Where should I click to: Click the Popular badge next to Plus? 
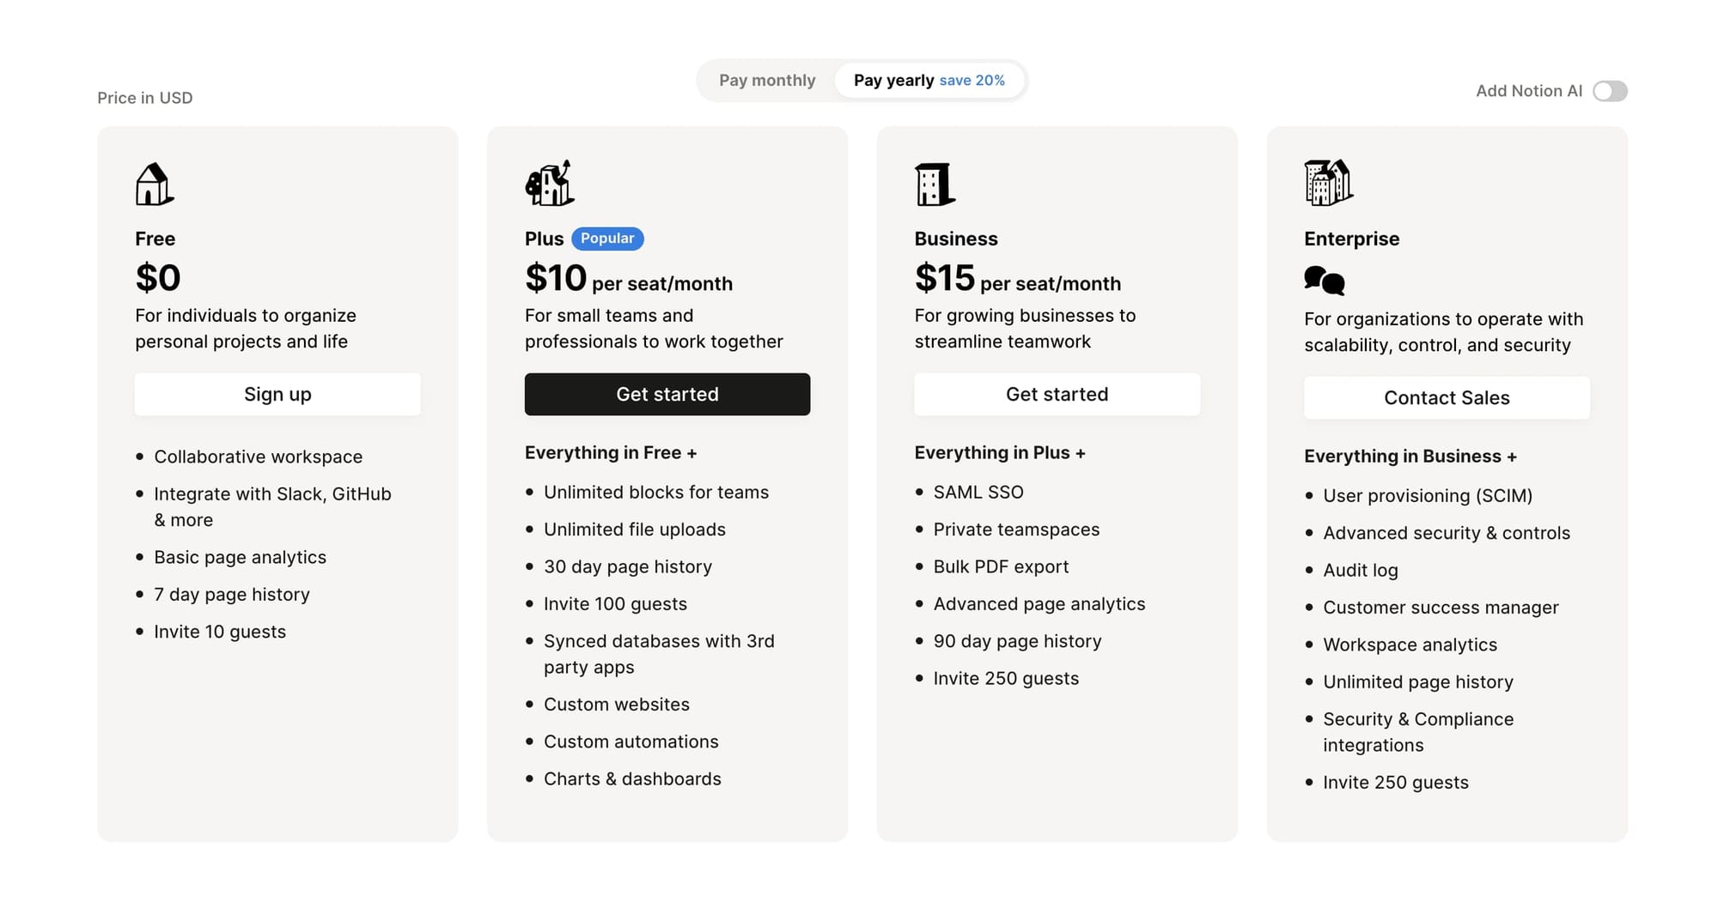coord(607,239)
